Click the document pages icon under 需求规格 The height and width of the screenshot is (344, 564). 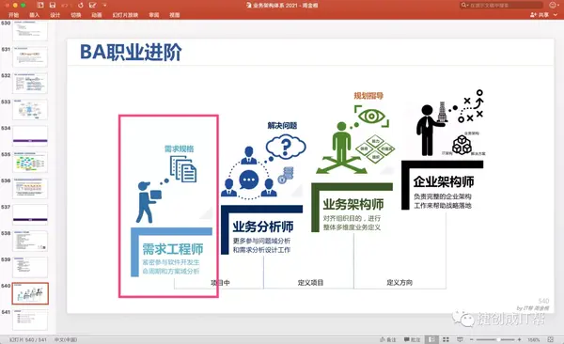coord(183,169)
